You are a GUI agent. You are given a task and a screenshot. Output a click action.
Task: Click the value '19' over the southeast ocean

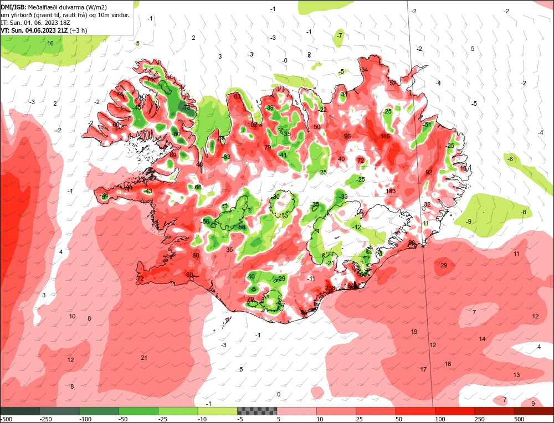[414, 332]
